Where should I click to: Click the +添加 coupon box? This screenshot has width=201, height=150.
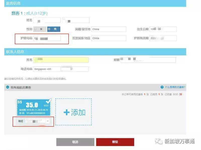point(73,112)
